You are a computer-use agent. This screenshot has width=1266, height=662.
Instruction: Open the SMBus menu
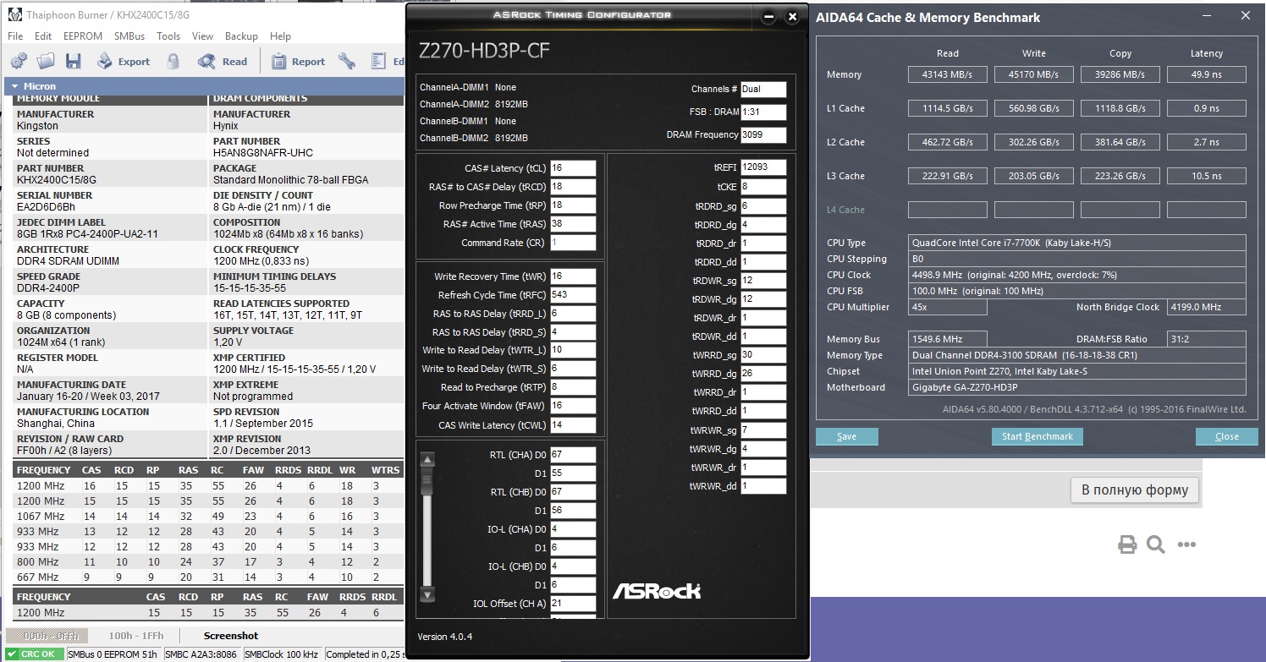click(130, 36)
